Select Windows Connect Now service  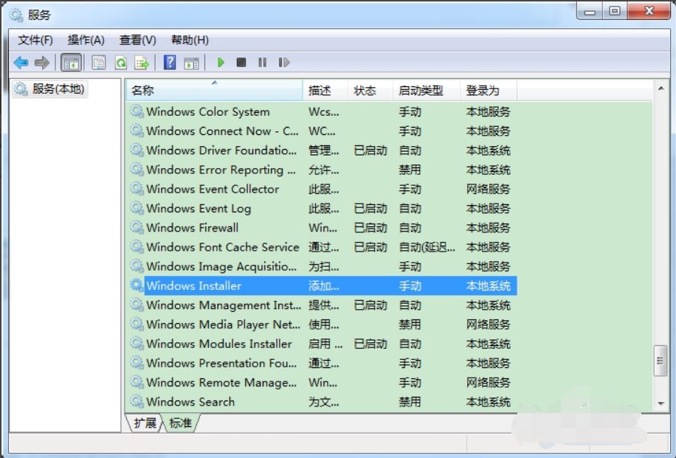pyautogui.click(x=222, y=131)
